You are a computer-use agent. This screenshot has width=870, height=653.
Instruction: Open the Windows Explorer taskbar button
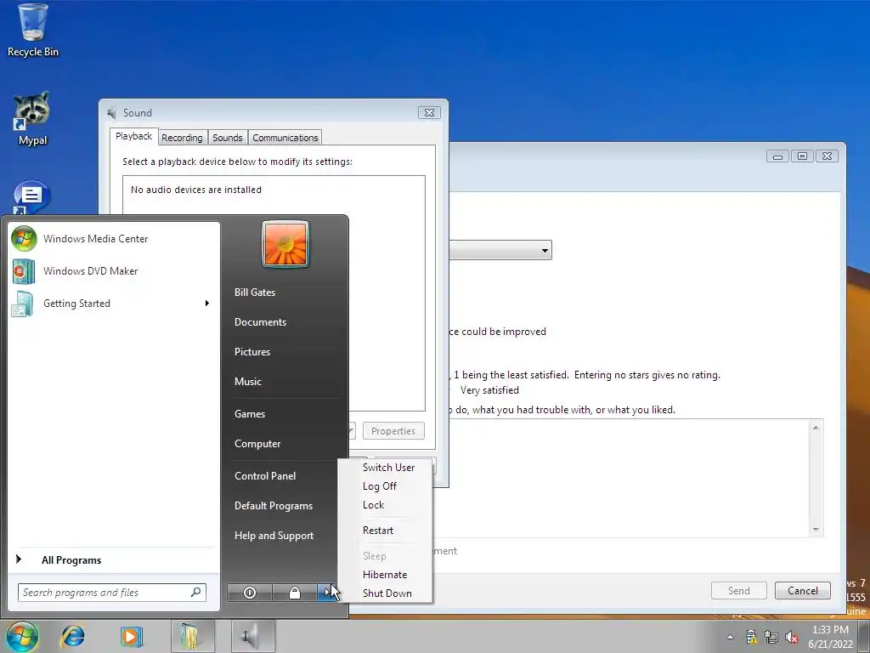click(192, 636)
